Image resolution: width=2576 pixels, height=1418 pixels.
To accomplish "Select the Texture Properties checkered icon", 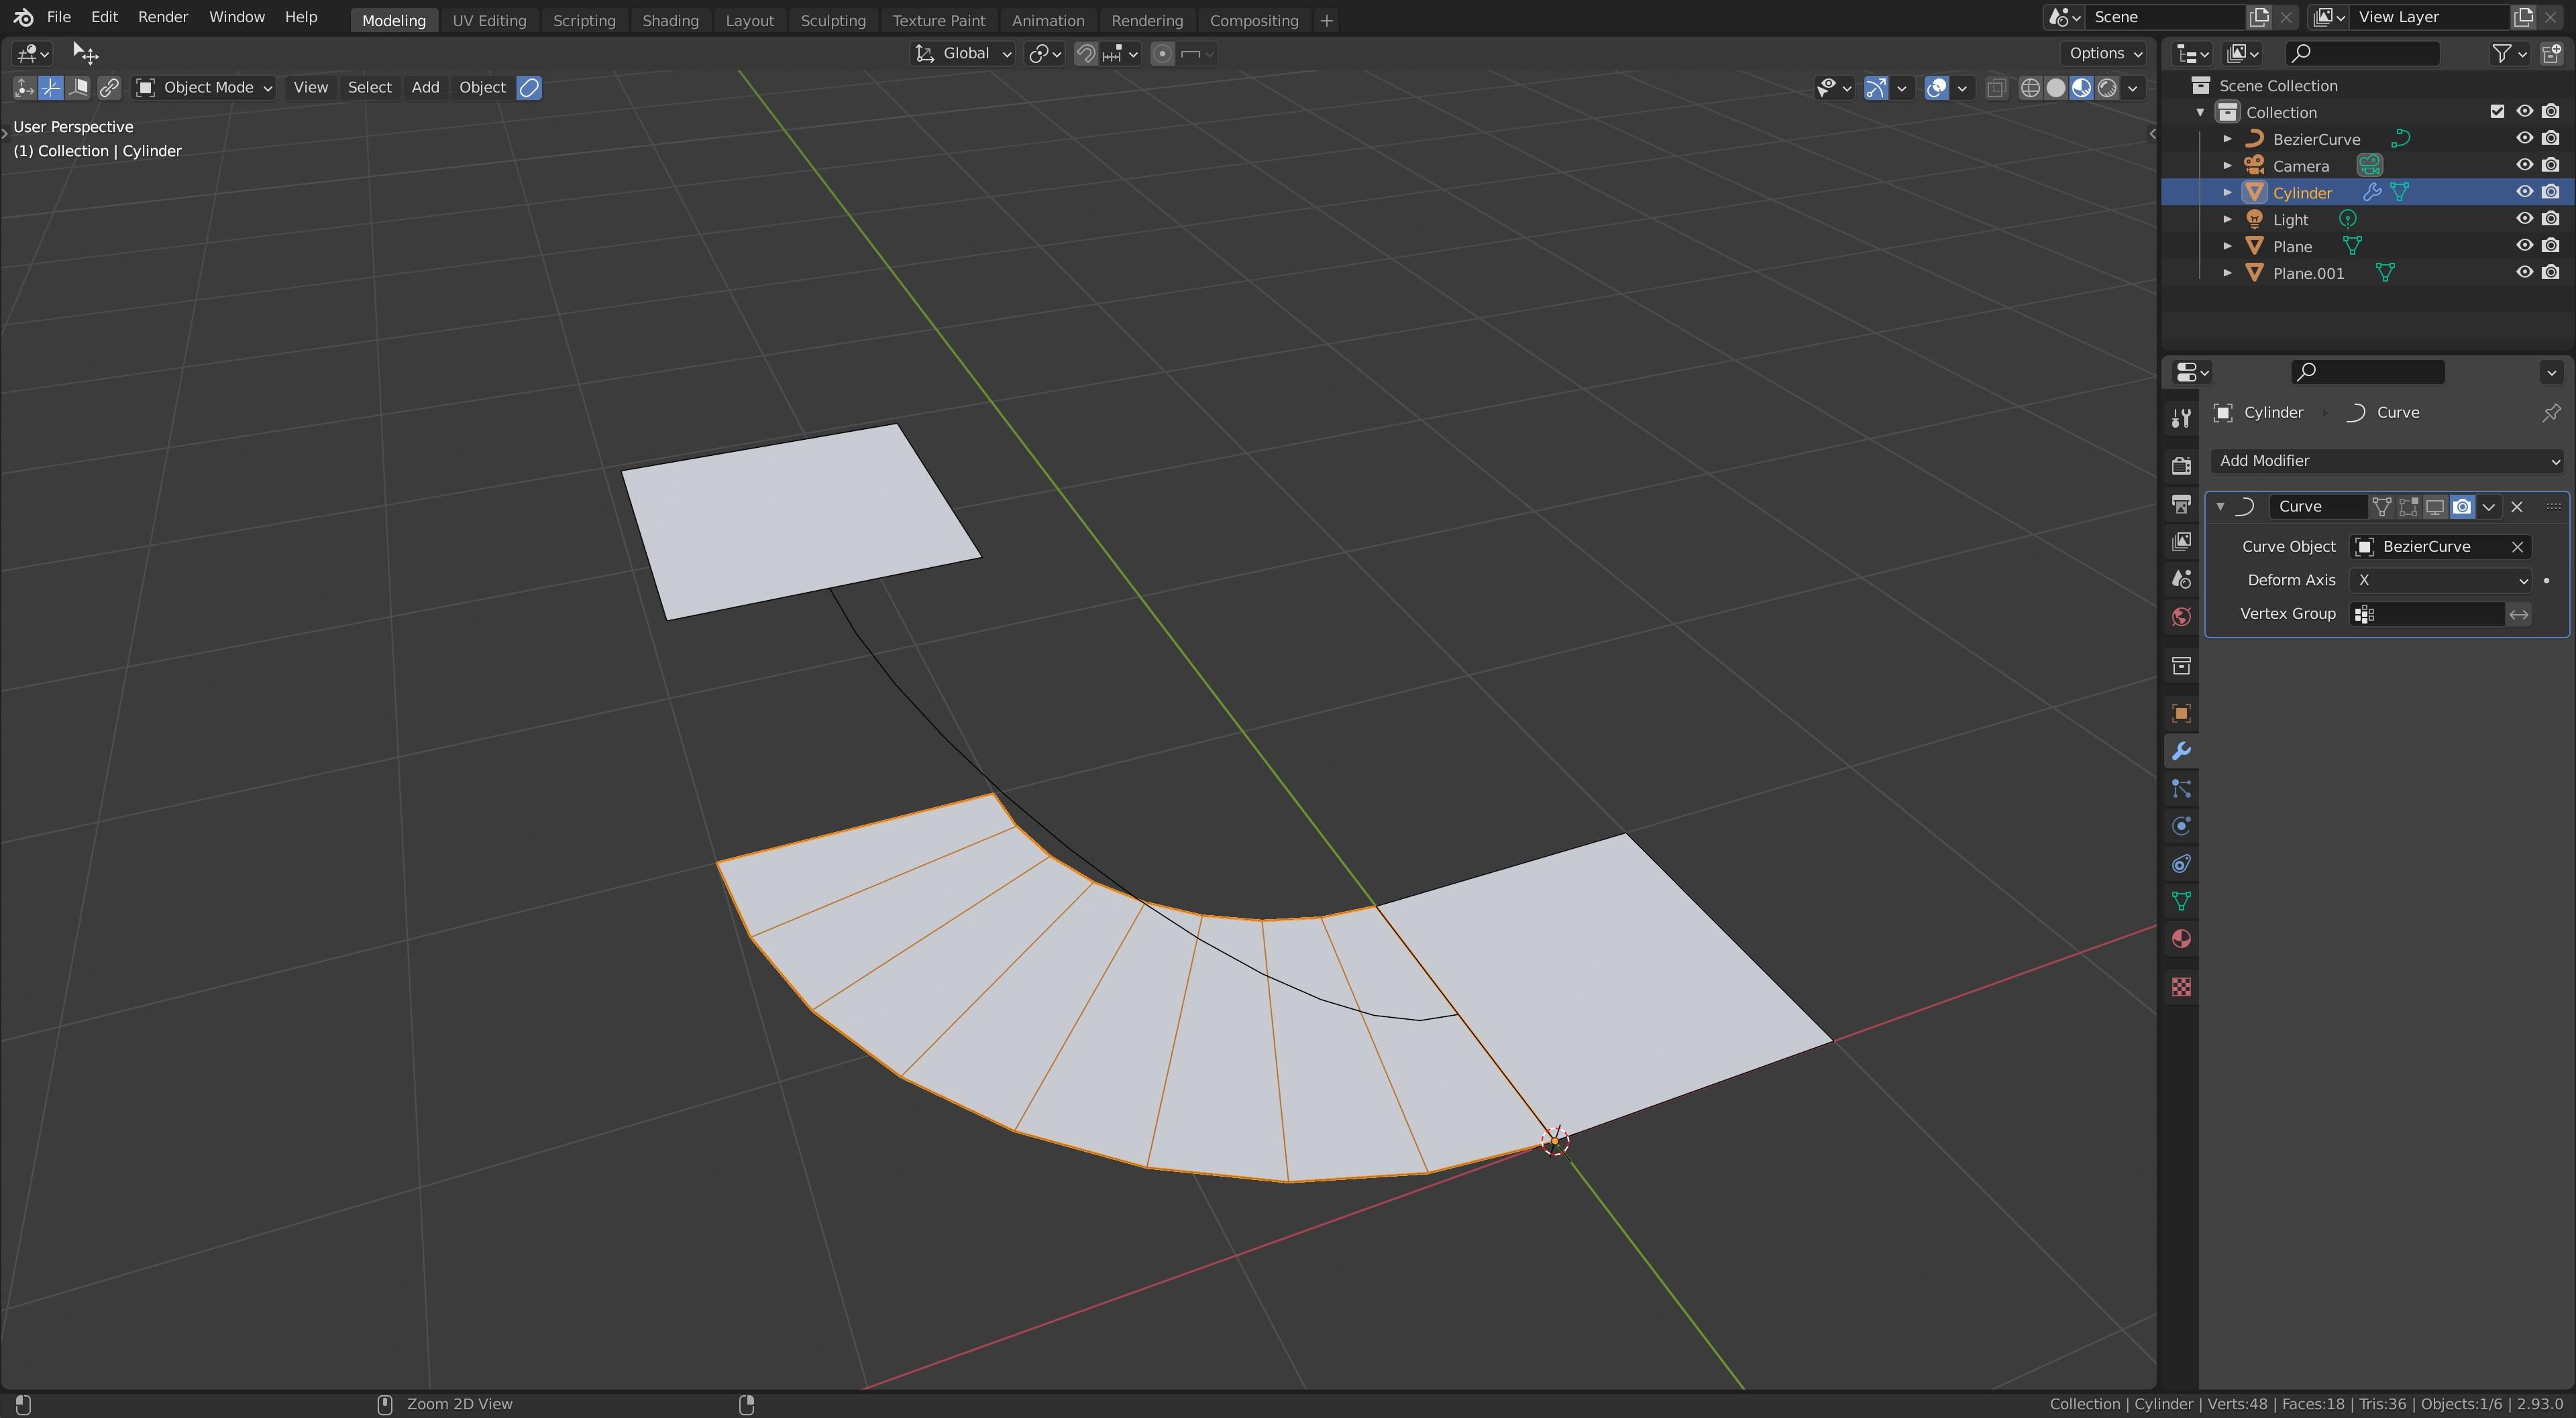I will pos(2181,988).
